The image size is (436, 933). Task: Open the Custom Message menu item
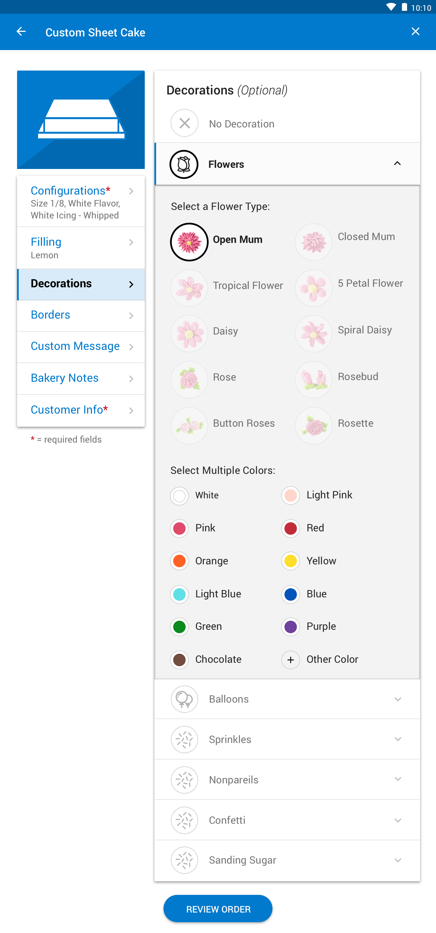coord(81,347)
